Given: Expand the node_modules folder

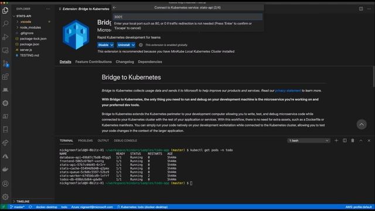Looking at the screenshot, I should 30,28.
